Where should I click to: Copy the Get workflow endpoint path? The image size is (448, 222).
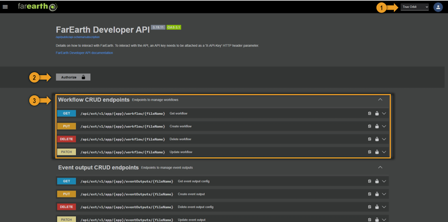click(x=370, y=113)
